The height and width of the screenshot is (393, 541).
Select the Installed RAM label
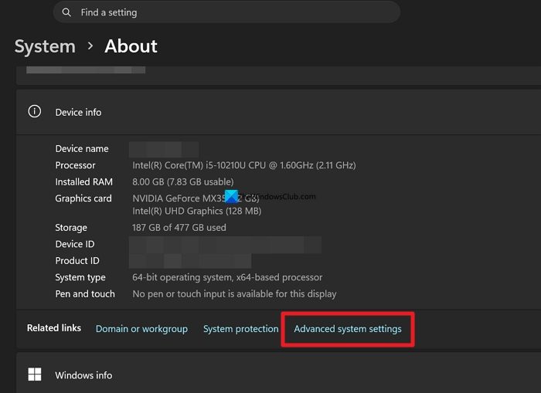point(83,181)
